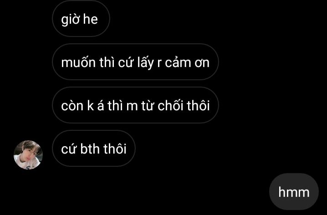Click the 'cứ bth thôi' message bubble
This screenshot has height=215, width=327.
click(x=94, y=148)
